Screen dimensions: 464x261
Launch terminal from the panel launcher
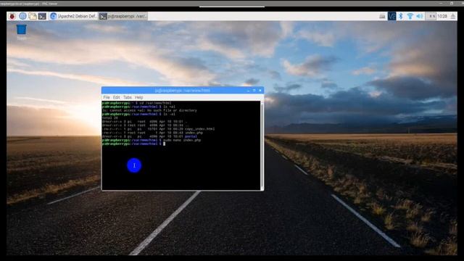42,16
